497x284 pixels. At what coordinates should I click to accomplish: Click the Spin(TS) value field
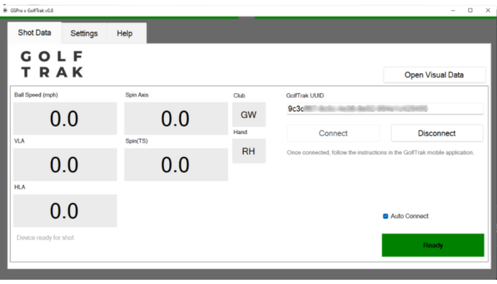175,165
